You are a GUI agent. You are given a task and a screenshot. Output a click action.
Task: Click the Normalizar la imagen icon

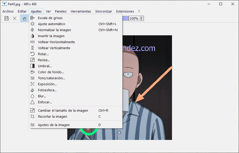(32, 30)
